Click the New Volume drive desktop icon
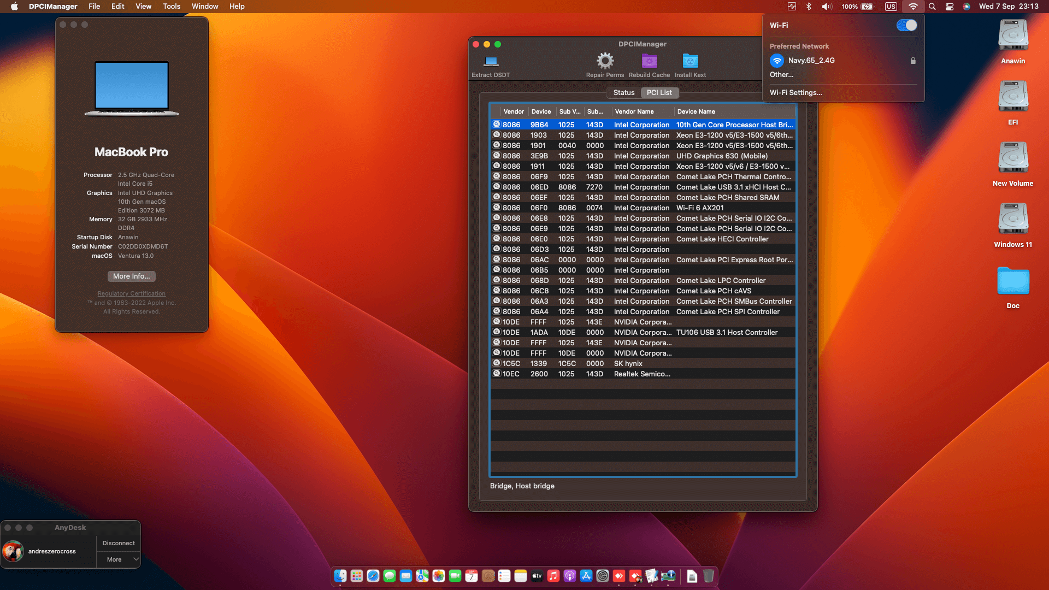Screen dimensions: 1049x590 [x=1013, y=158]
